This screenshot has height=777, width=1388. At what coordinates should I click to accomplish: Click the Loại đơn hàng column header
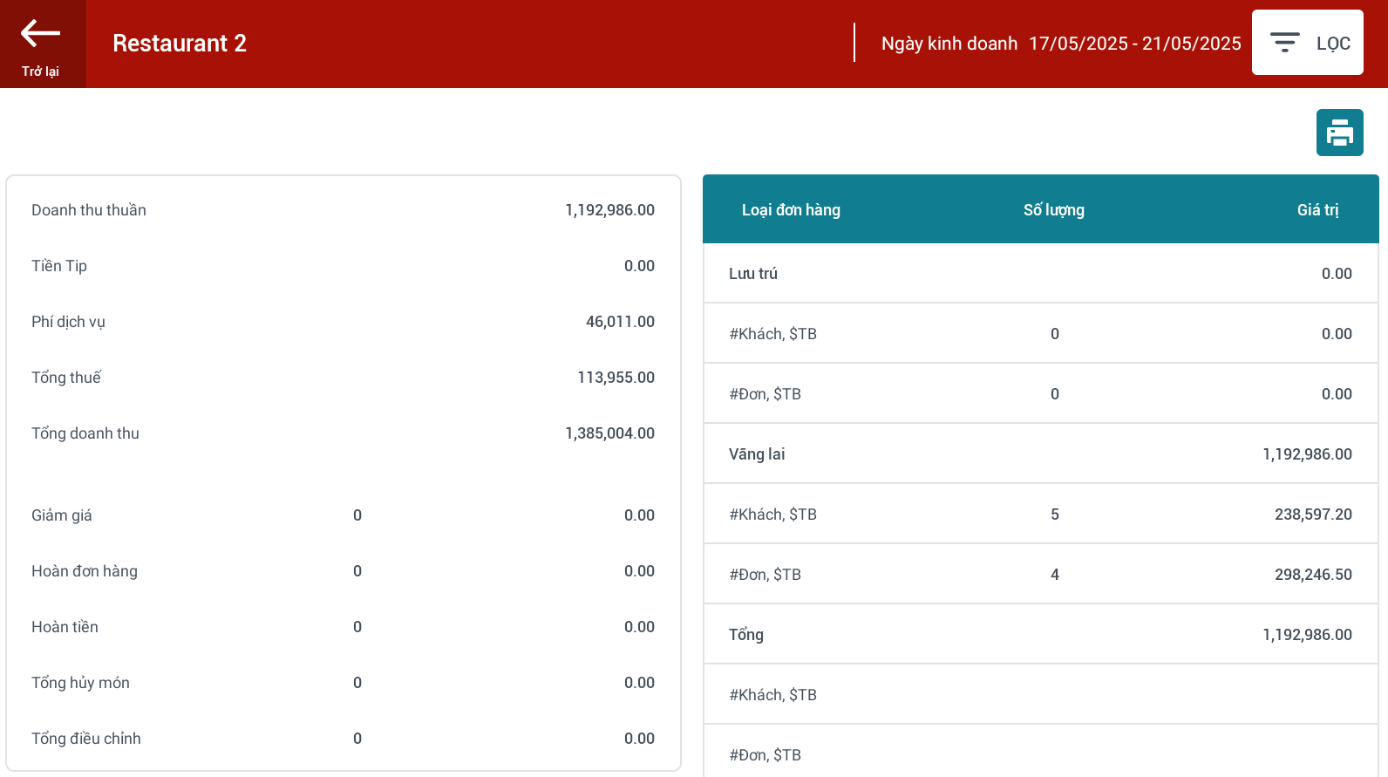click(x=791, y=210)
